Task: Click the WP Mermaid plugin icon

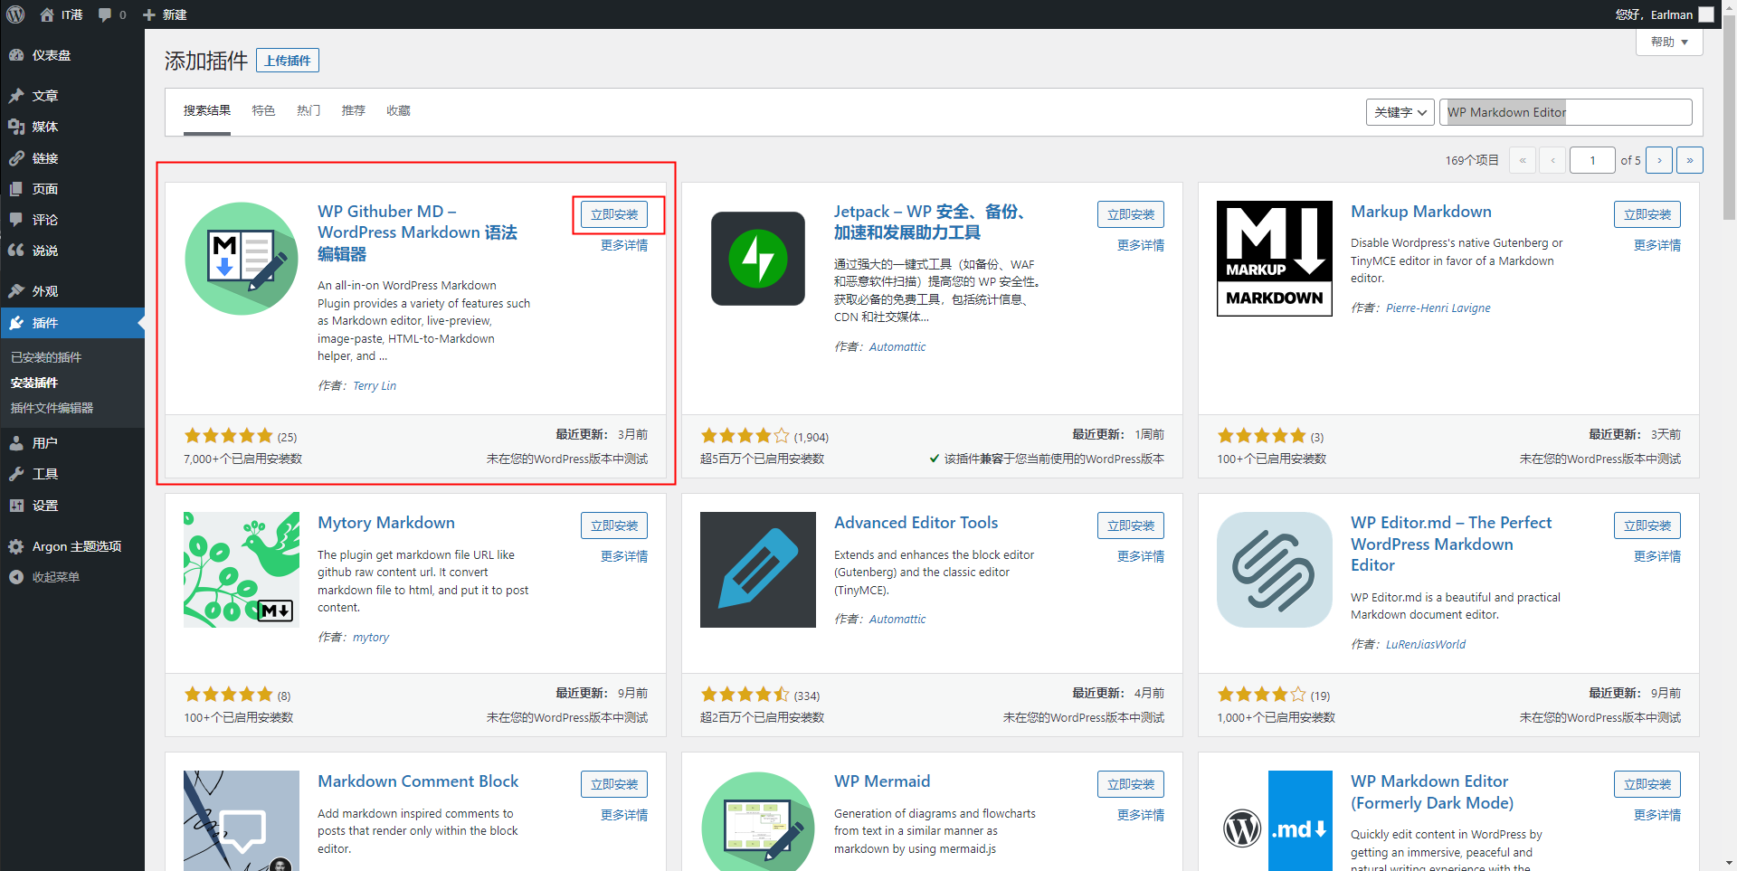Action: pos(758,820)
